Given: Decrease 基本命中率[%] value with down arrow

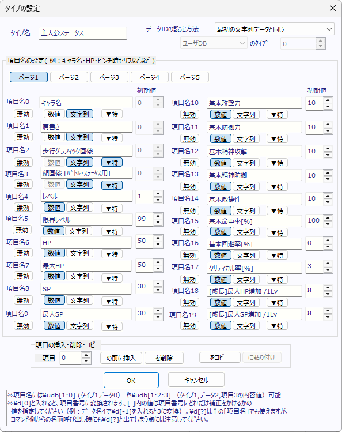Looking at the screenshot, I should [x=328, y=224].
